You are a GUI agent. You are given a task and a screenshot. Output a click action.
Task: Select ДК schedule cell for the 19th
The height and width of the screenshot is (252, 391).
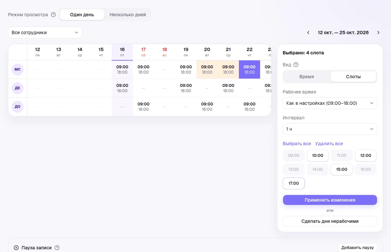point(186,88)
